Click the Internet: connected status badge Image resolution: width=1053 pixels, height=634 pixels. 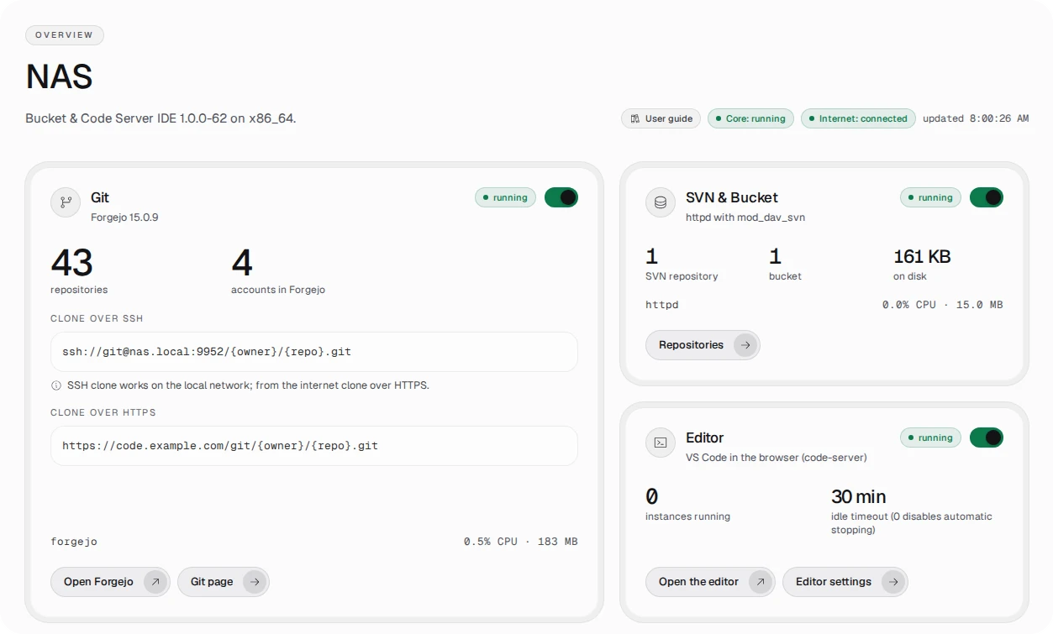(858, 118)
